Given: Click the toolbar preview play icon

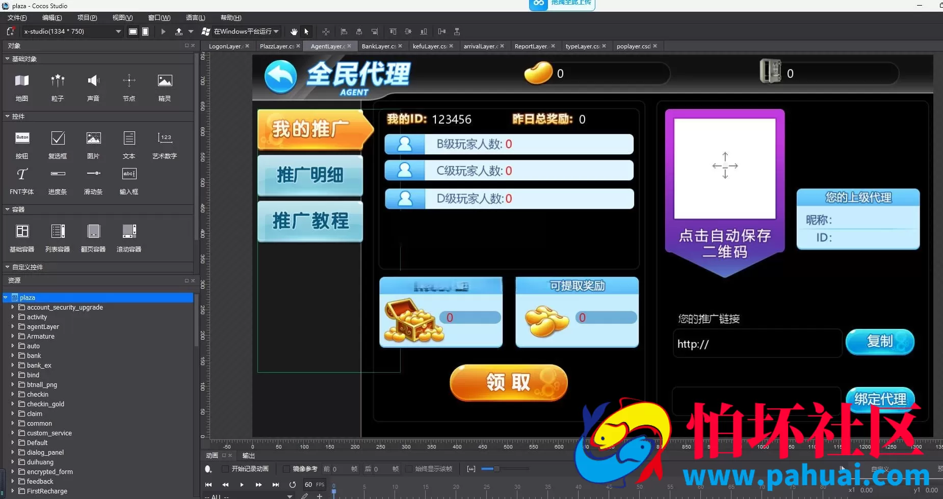Looking at the screenshot, I should tap(163, 32).
